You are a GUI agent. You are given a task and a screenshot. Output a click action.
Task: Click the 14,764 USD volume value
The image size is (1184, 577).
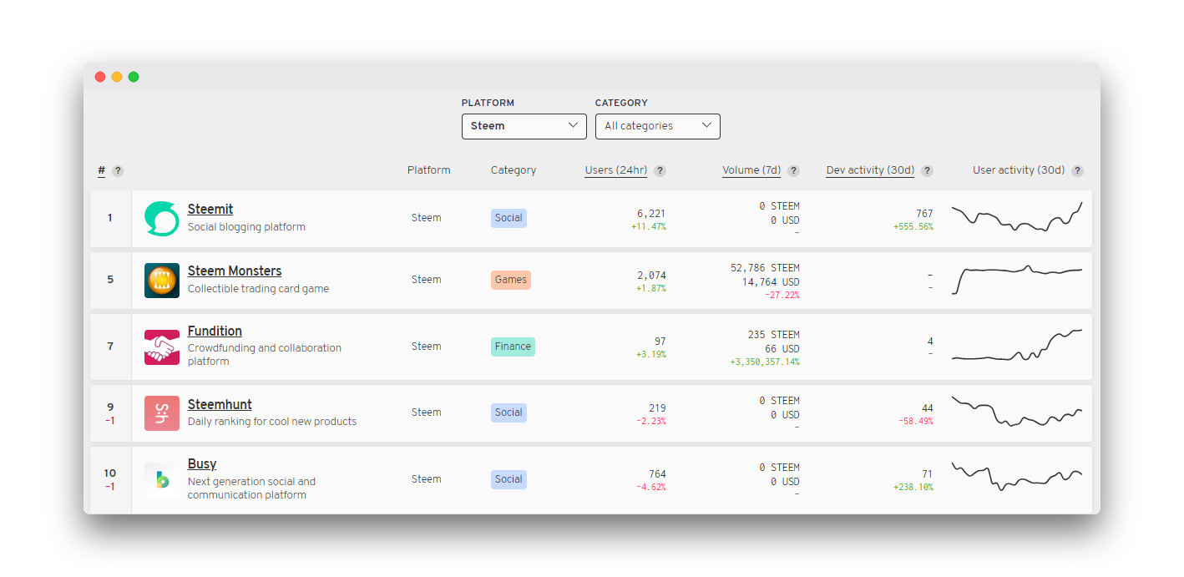point(771,282)
